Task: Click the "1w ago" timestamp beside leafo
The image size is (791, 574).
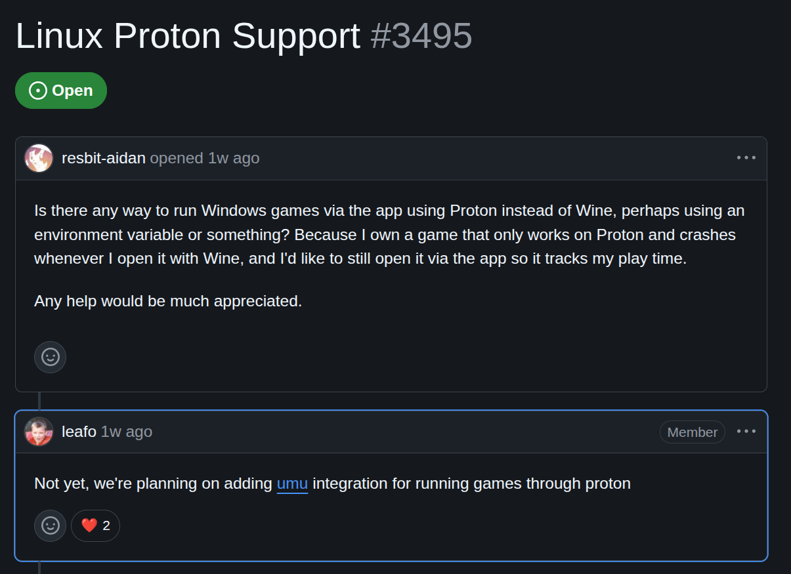Action: pyautogui.click(x=127, y=432)
